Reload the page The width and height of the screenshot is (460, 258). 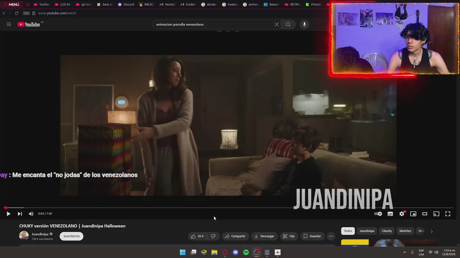(x=17, y=13)
